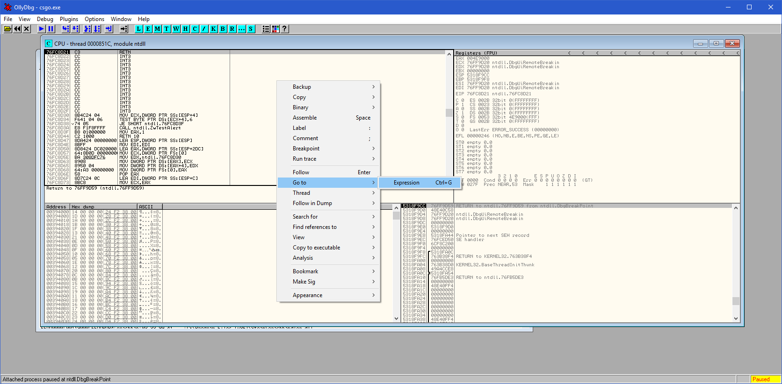Screen dimensions: 782x384
Task: Open the Window menu
Action: click(121, 19)
